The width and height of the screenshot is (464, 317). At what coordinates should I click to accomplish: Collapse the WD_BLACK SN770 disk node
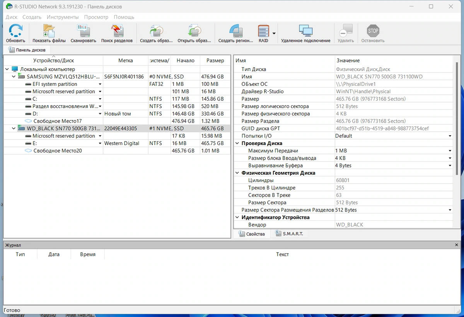(x=14, y=128)
